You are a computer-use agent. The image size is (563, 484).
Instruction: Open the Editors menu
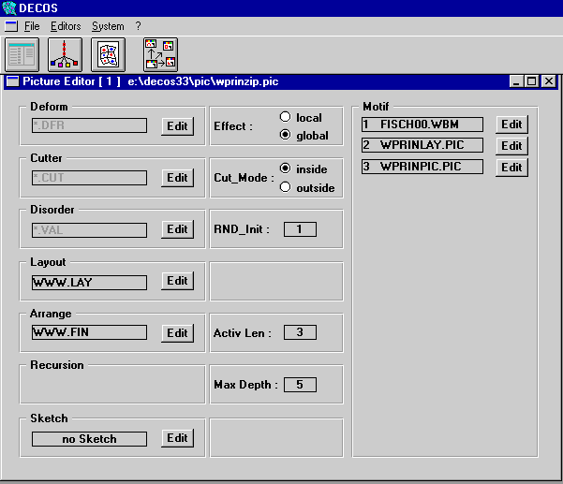[x=66, y=26]
